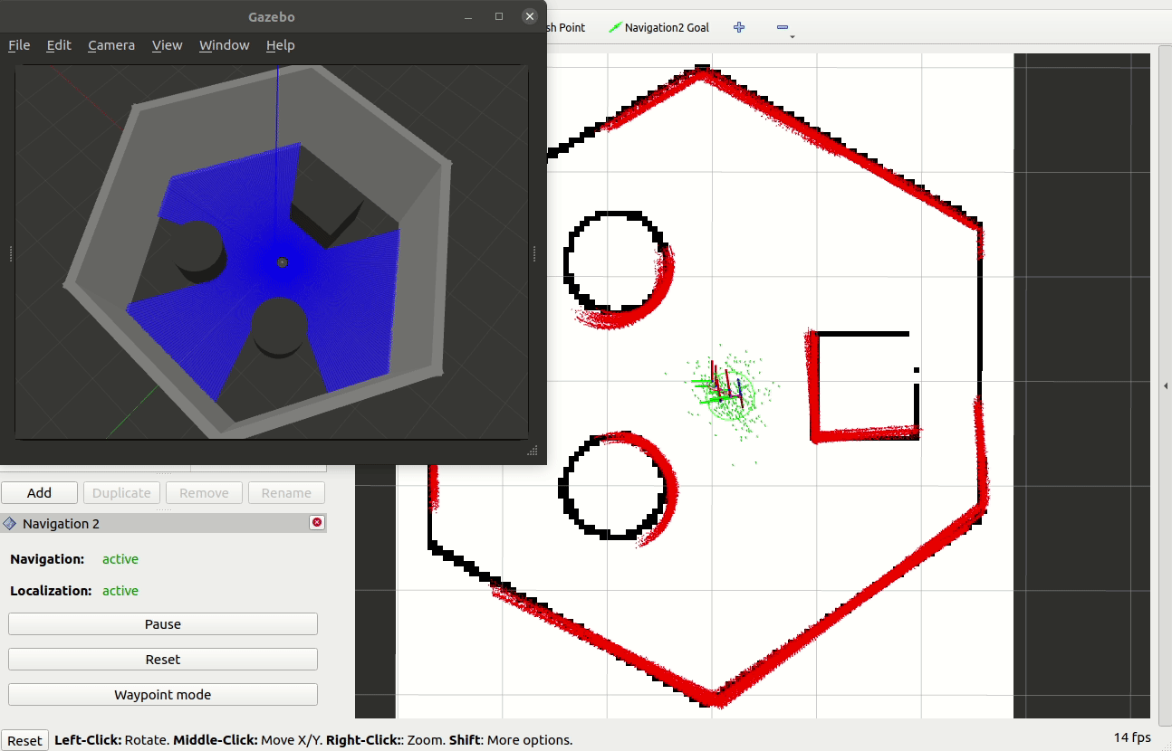
Task: Enable Waypoint mode
Action: [x=162, y=694]
